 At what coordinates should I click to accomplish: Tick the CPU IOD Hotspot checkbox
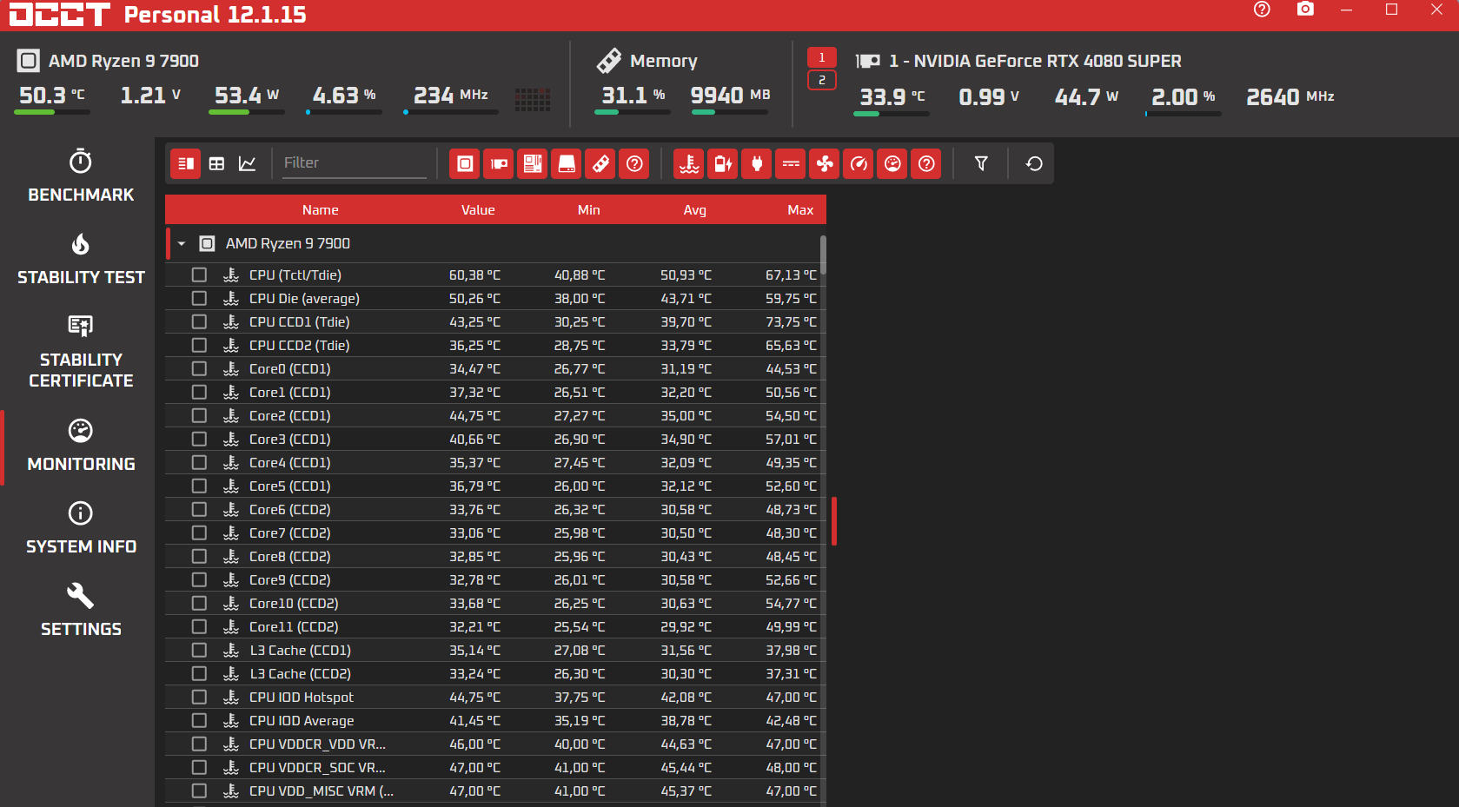(x=199, y=697)
